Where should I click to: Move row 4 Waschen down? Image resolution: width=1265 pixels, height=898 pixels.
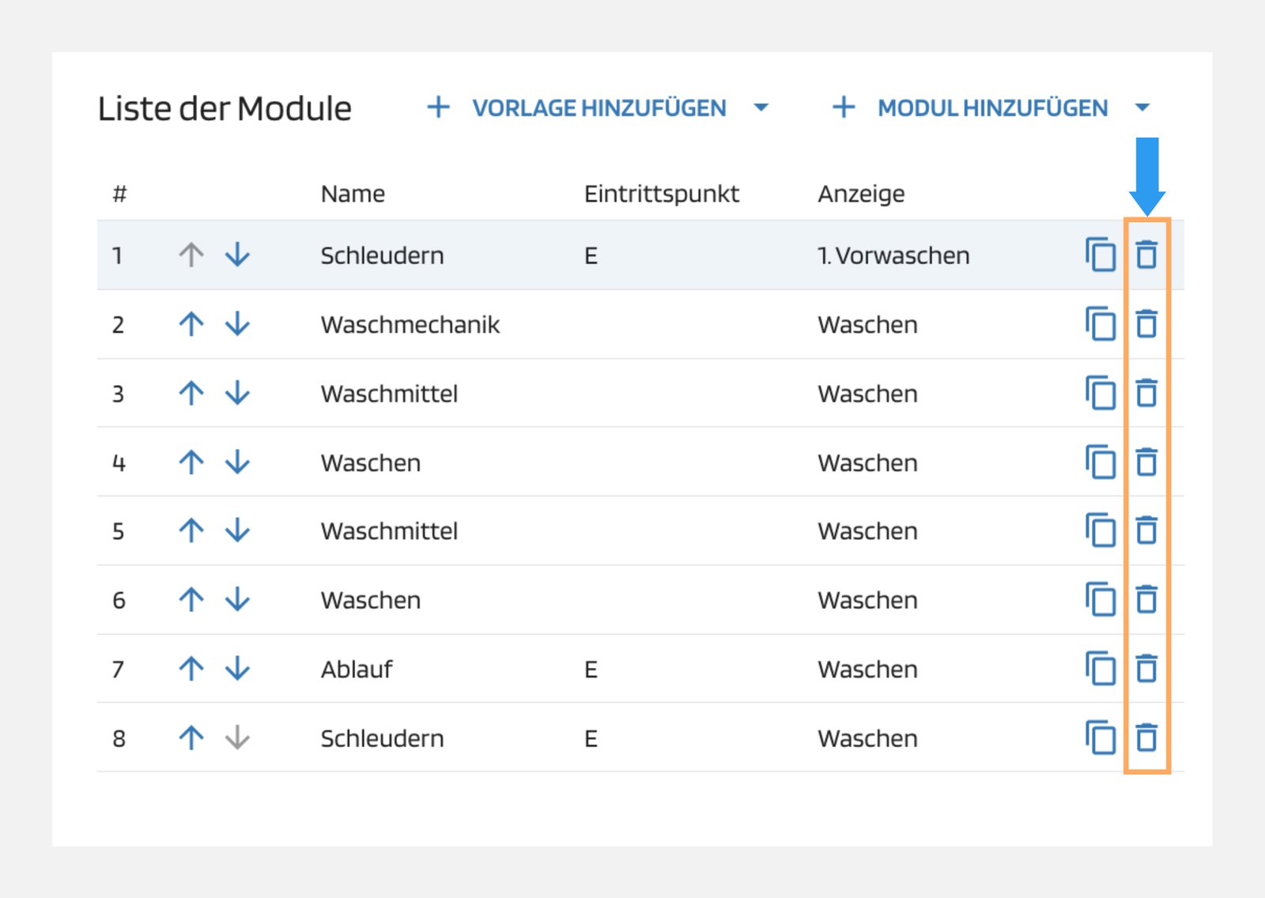[237, 462]
